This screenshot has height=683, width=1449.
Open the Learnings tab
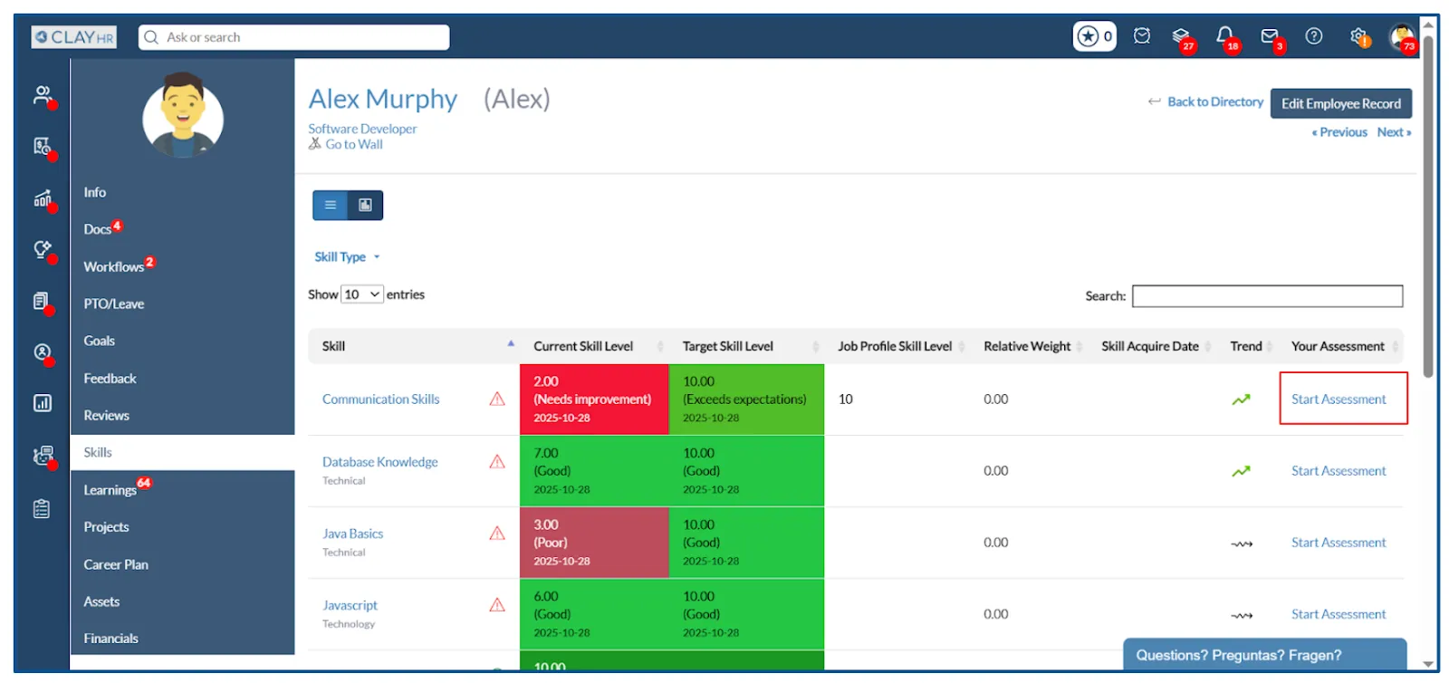[110, 490]
